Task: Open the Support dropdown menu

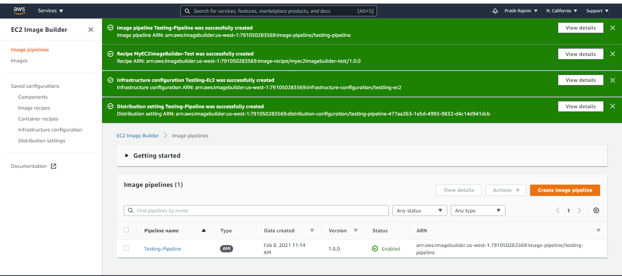Action: coord(597,11)
